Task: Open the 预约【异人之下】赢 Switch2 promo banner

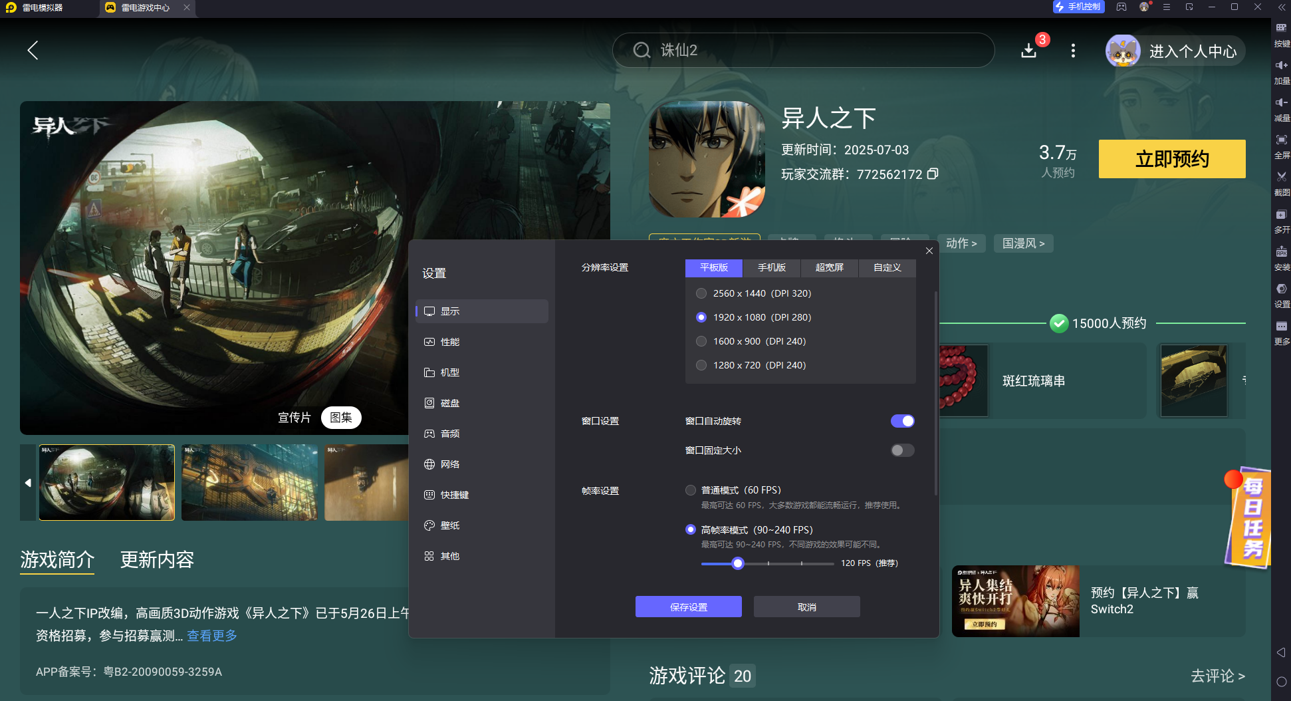Action: click(1098, 601)
